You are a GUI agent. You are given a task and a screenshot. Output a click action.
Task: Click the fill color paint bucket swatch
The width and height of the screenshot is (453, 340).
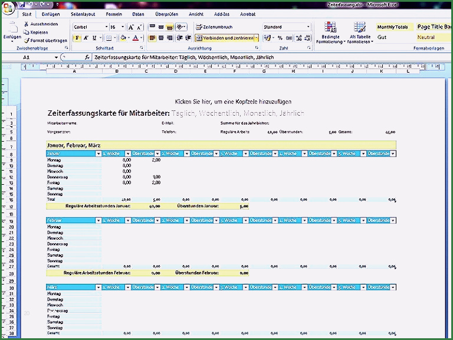123,38
